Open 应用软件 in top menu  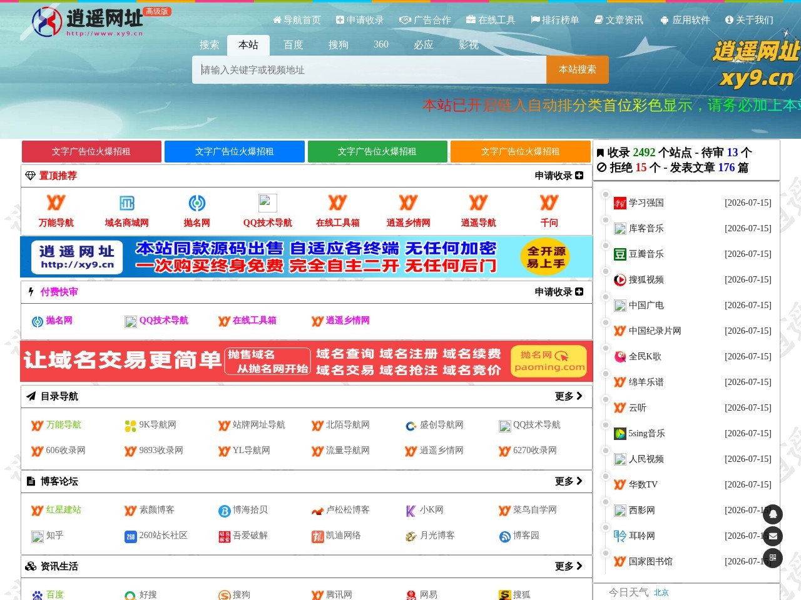pos(685,20)
